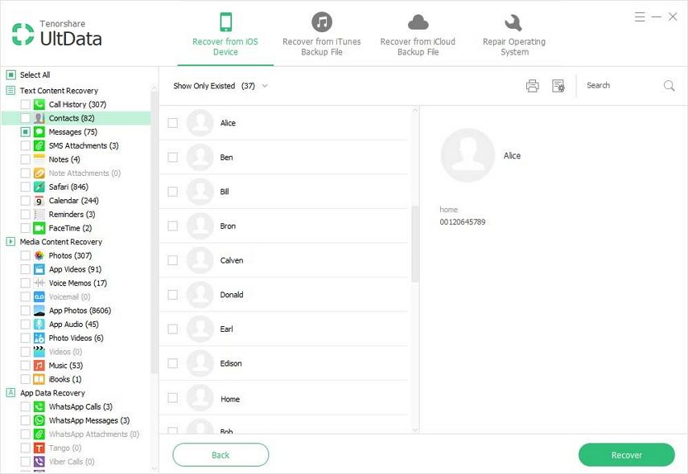Click the Safari category icon in the sidebar
This screenshot has height=474, width=688.
38,186
